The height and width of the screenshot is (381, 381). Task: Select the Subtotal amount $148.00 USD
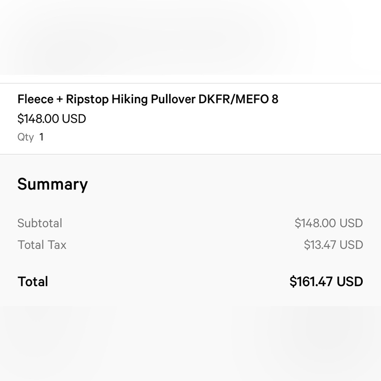[329, 223]
